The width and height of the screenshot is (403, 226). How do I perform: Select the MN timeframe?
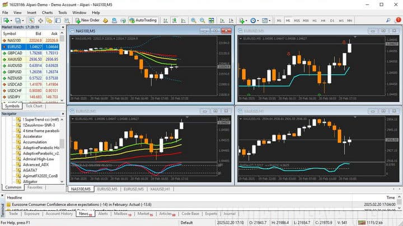point(350,21)
